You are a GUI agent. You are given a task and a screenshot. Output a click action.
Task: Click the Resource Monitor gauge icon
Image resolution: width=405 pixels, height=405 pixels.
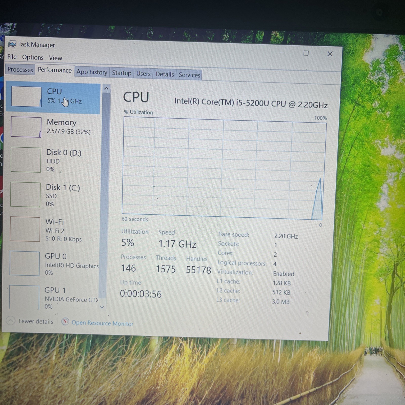click(65, 322)
